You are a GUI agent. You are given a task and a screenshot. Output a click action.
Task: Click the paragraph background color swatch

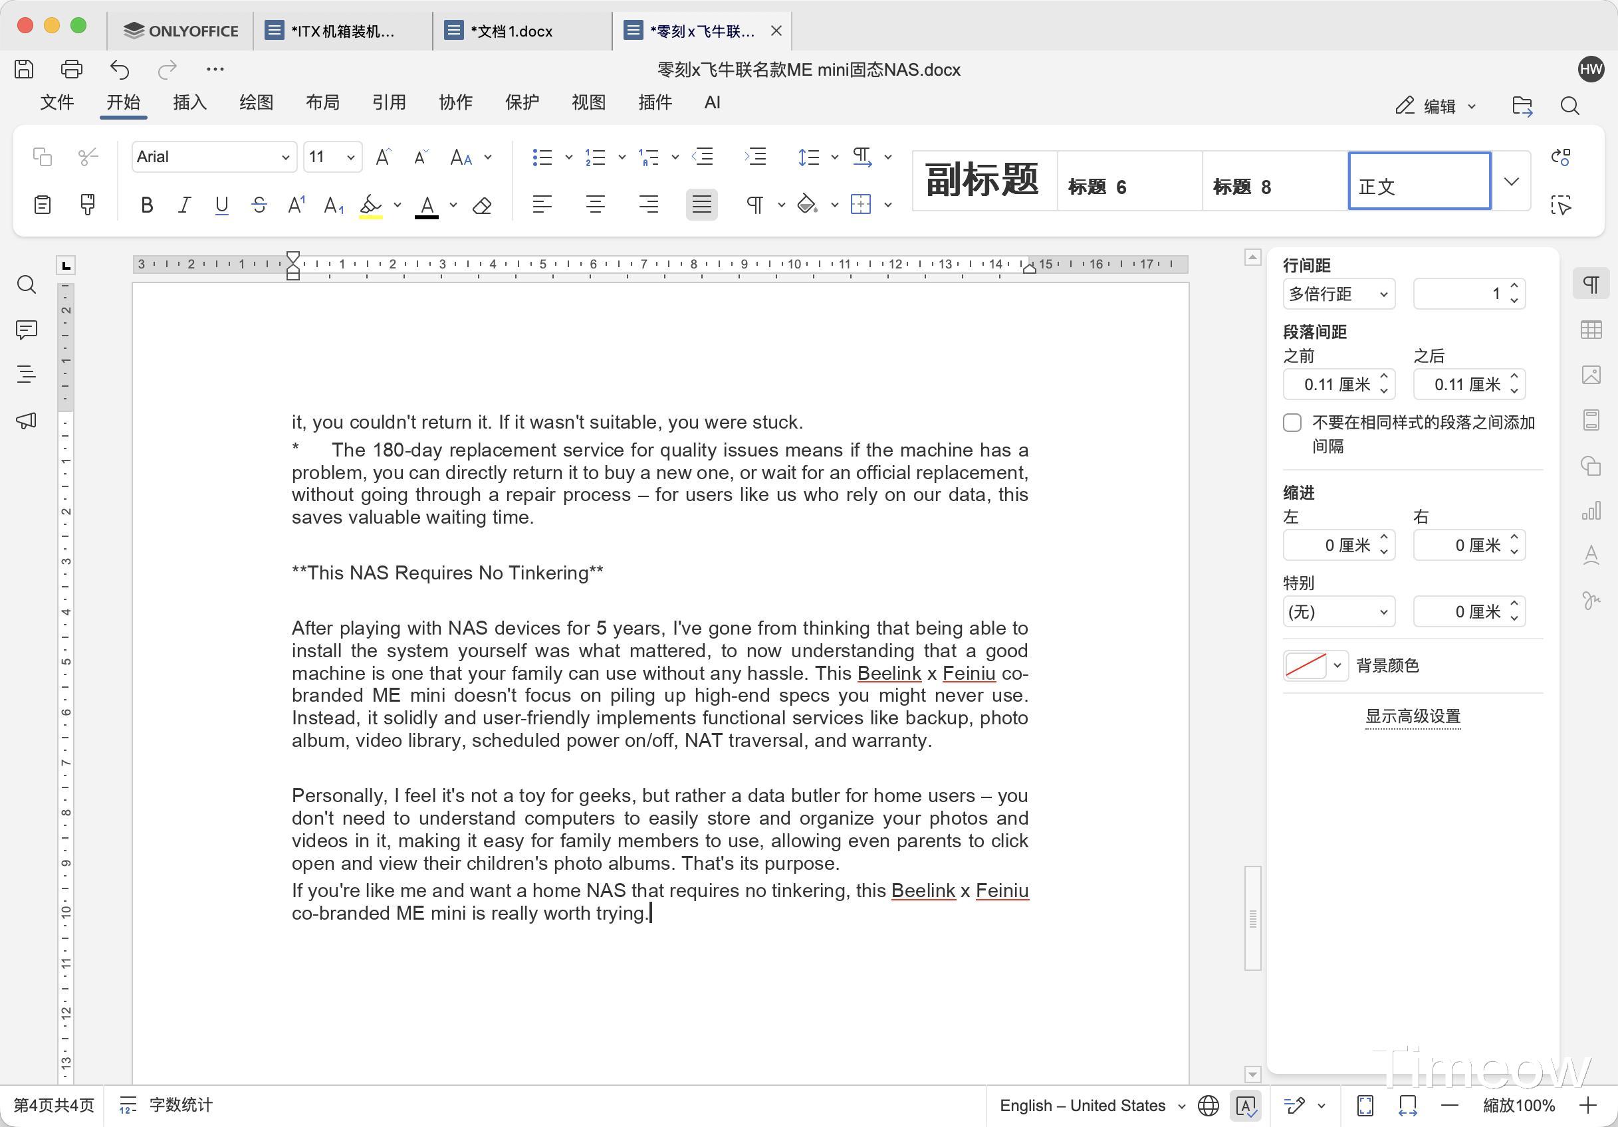[1305, 666]
